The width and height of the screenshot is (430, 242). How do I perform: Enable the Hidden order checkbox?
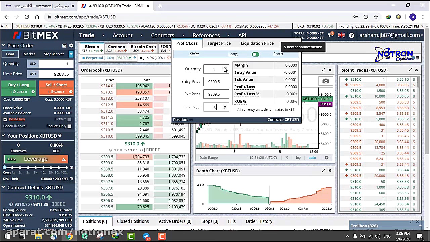[69, 119]
